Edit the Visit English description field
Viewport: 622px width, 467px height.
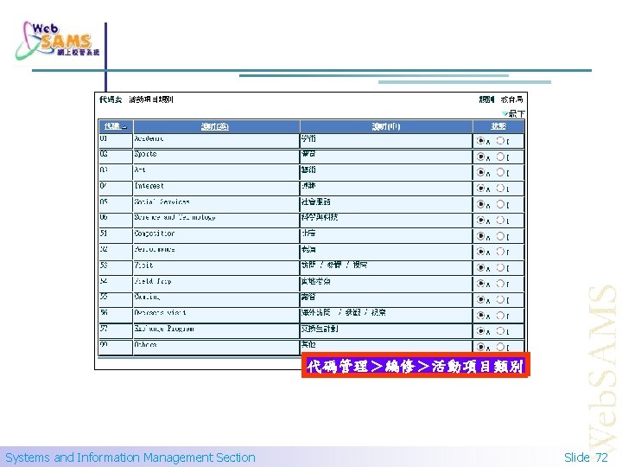coord(216,267)
